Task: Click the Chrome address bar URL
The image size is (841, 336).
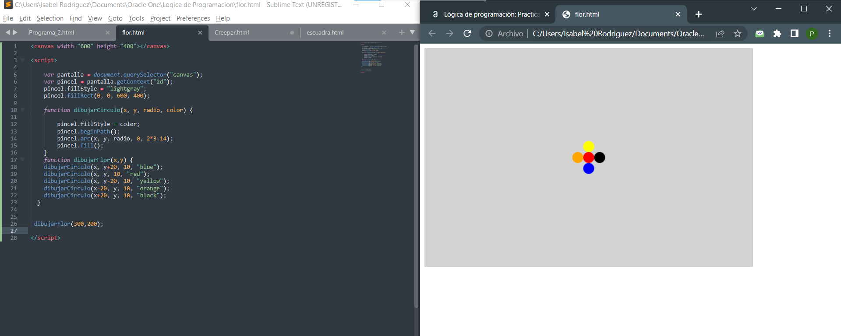Action: pyautogui.click(x=618, y=34)
